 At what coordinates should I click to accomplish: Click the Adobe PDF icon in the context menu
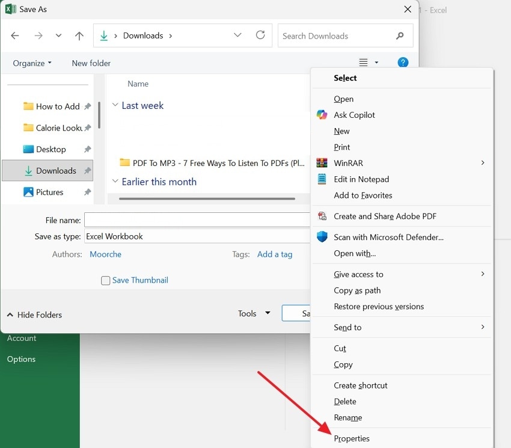pos(322,216)
